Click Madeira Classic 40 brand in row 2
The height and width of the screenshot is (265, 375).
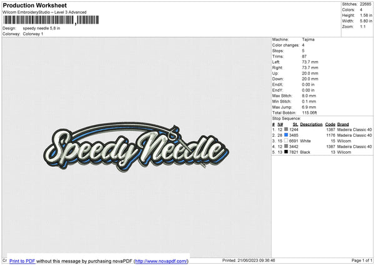pos(354,135)
